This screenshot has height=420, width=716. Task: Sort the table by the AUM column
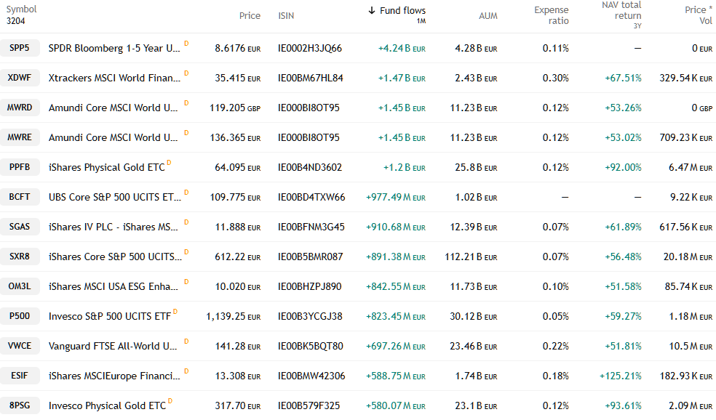[488, 16]
